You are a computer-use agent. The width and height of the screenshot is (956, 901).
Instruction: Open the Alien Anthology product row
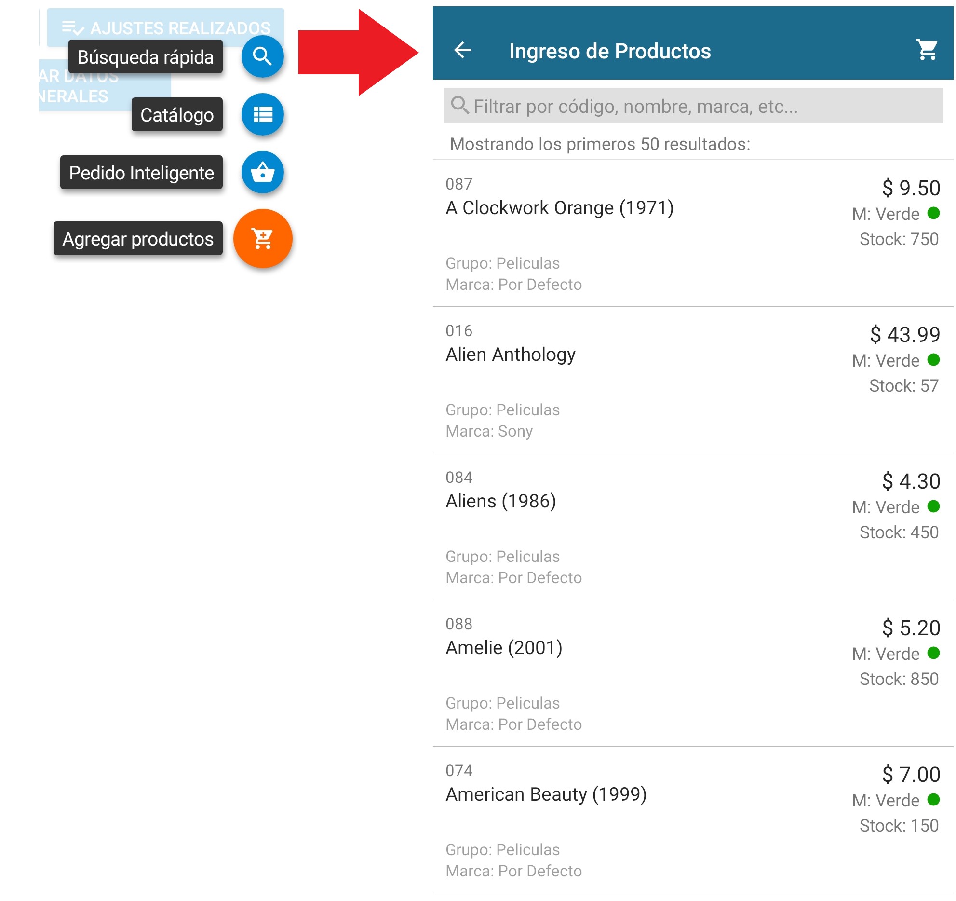(511, 355)
